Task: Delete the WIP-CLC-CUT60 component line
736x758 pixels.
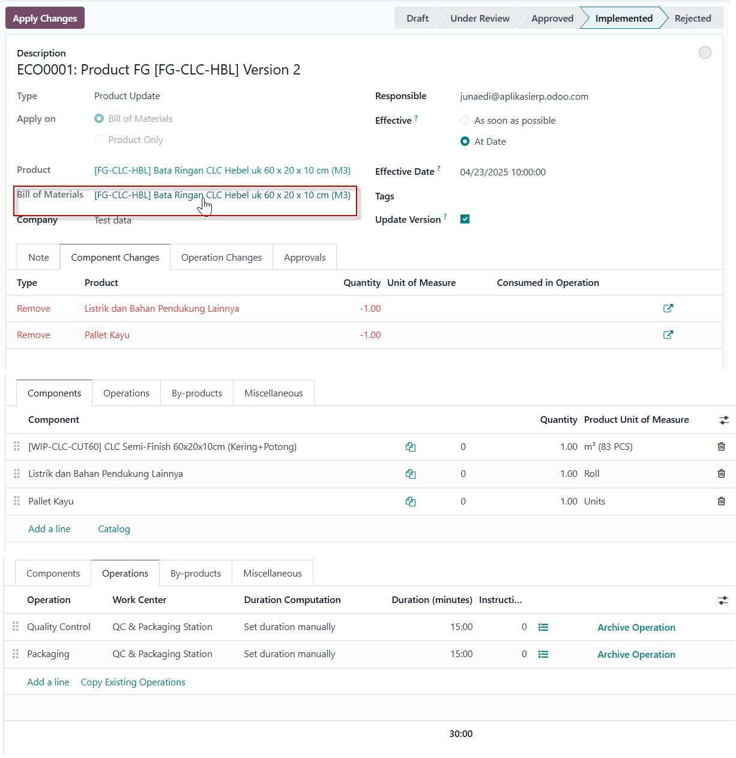Action: [721, 446]
